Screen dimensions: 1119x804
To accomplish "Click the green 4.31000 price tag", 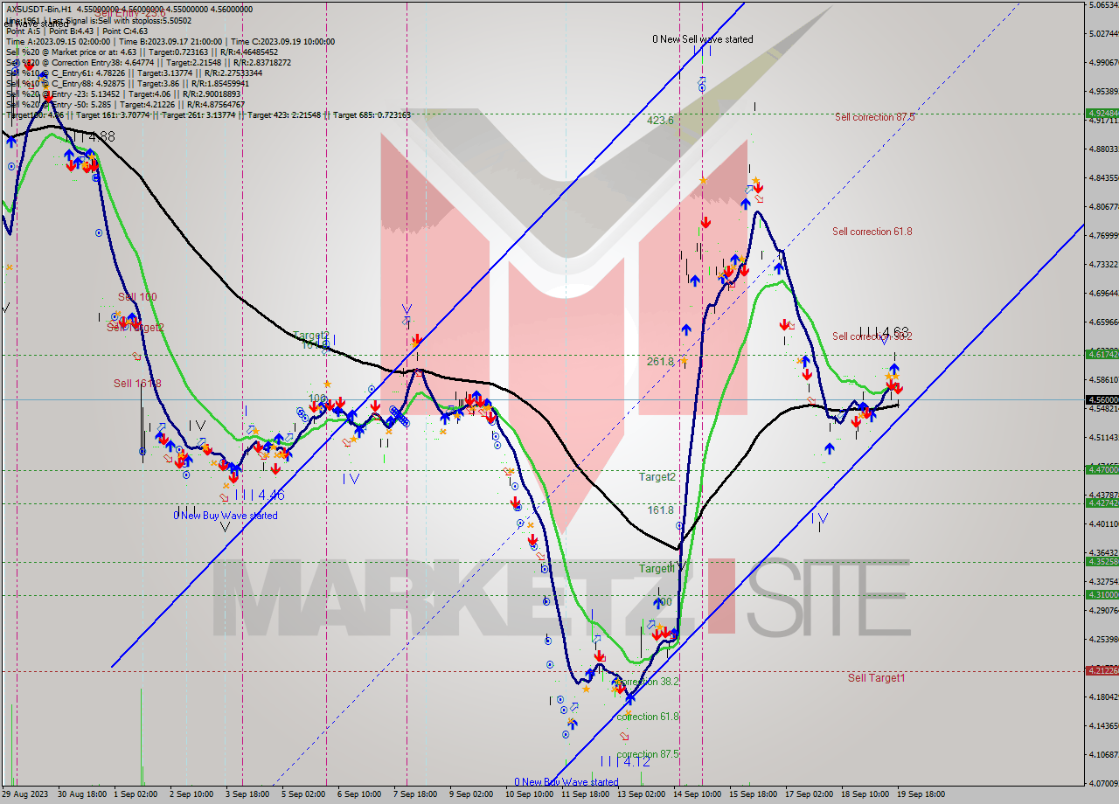I will [1102, 594].
